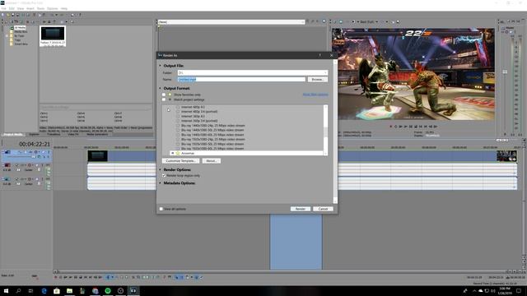Click the question mark help icon in the Render As title bar

pyautogui.click(x=320, y=55)
